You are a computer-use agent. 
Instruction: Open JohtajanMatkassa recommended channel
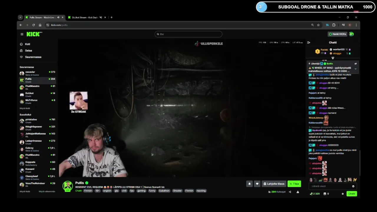(x=37, y=135)
